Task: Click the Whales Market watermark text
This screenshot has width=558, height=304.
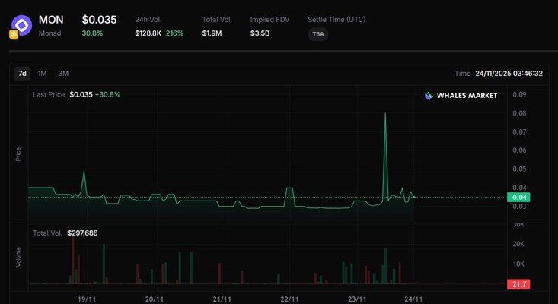Action: click(467, 96)
